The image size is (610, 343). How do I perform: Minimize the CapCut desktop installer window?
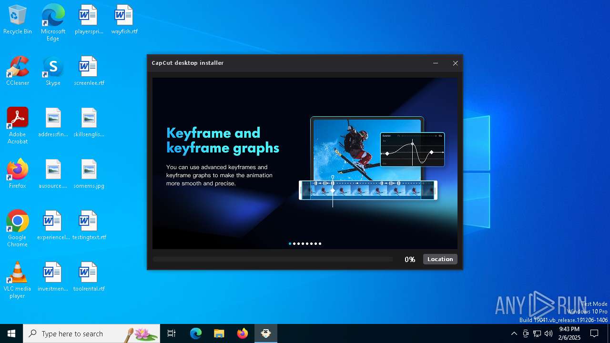(435, 63)
